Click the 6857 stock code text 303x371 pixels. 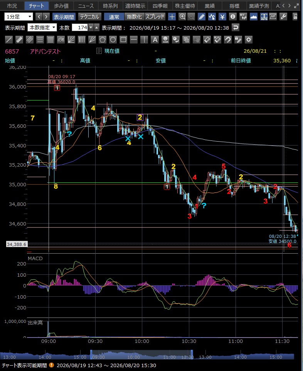(12, 51)
